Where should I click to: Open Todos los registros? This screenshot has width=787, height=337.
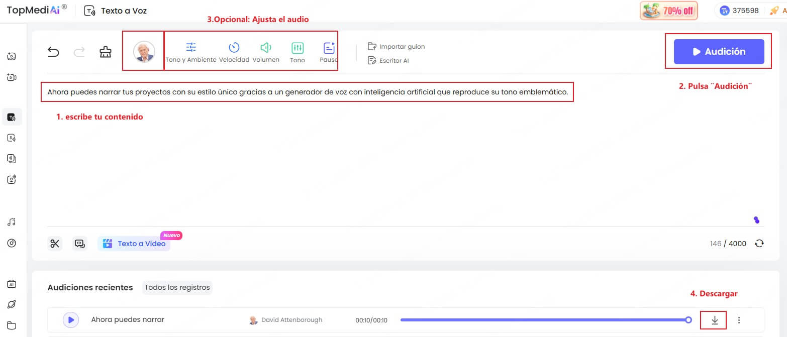coord(177,288)
